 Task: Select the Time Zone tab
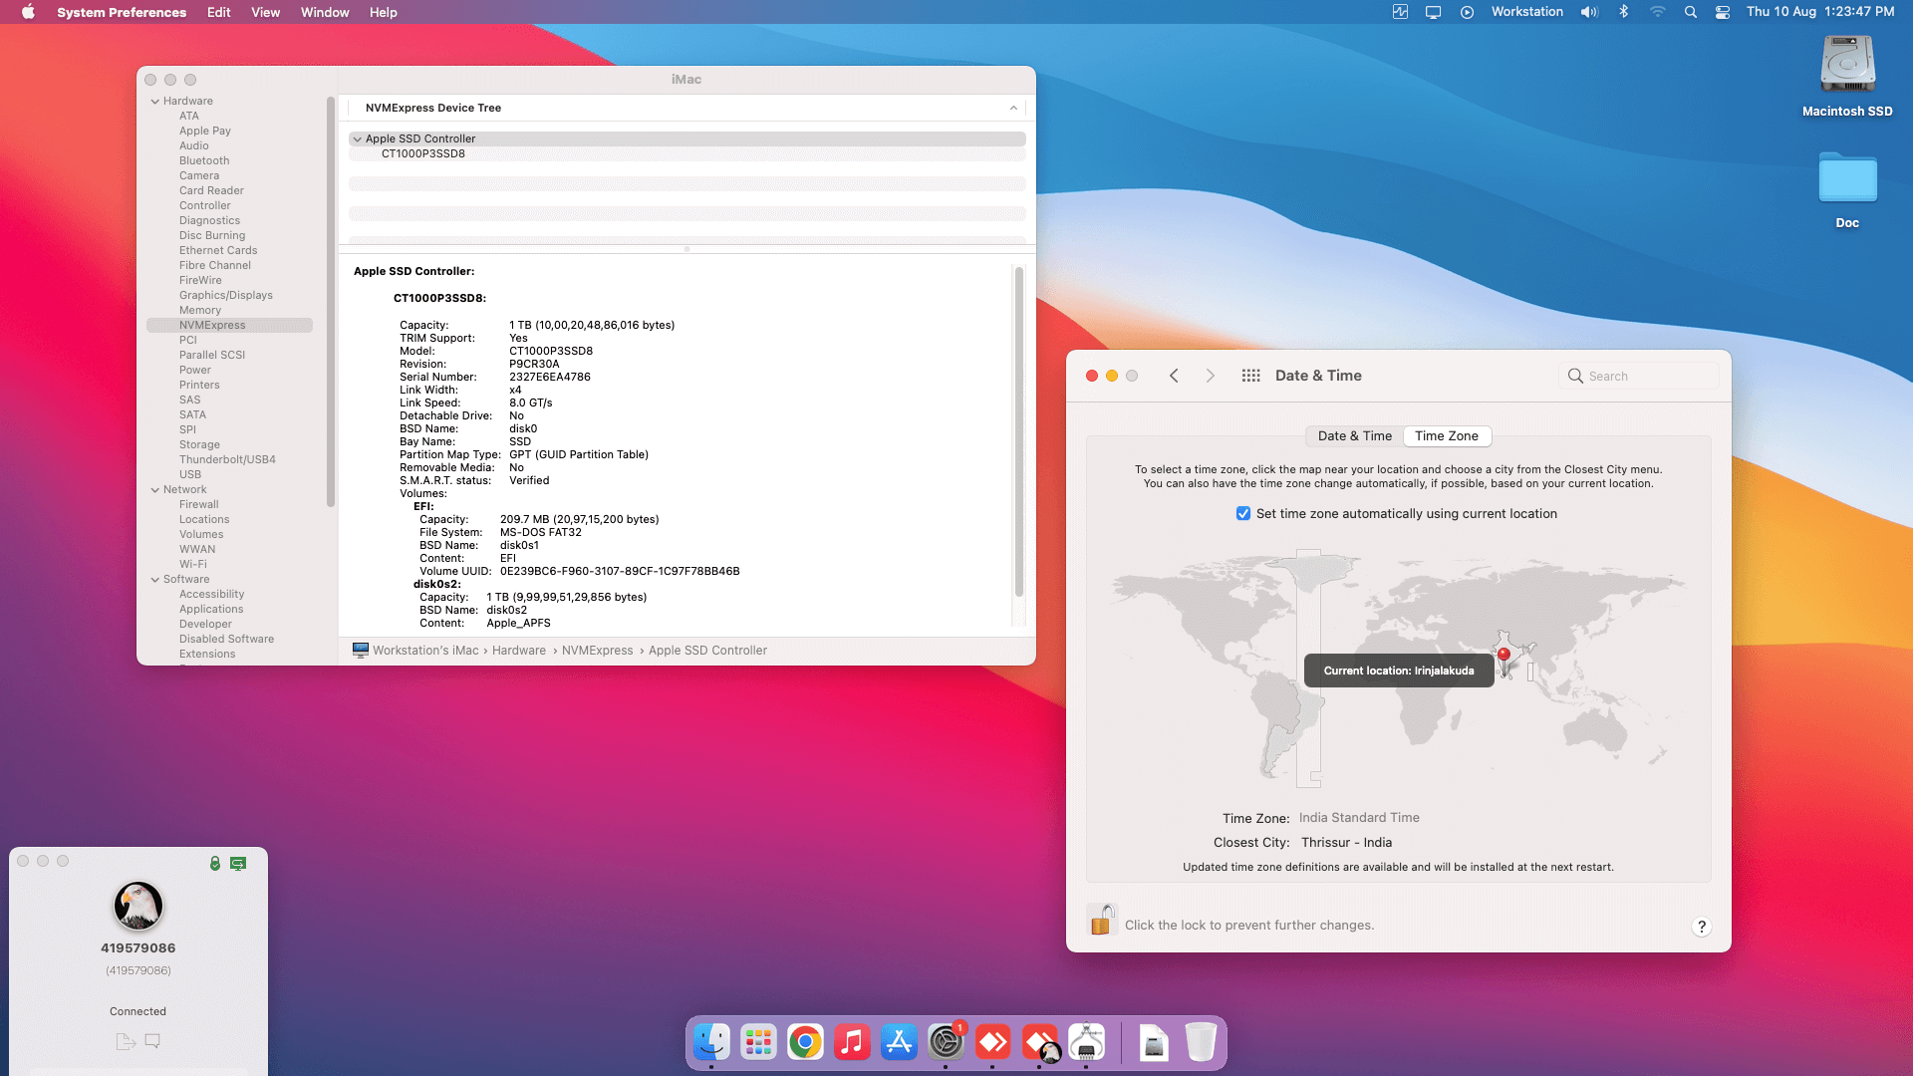point(1447,436)
